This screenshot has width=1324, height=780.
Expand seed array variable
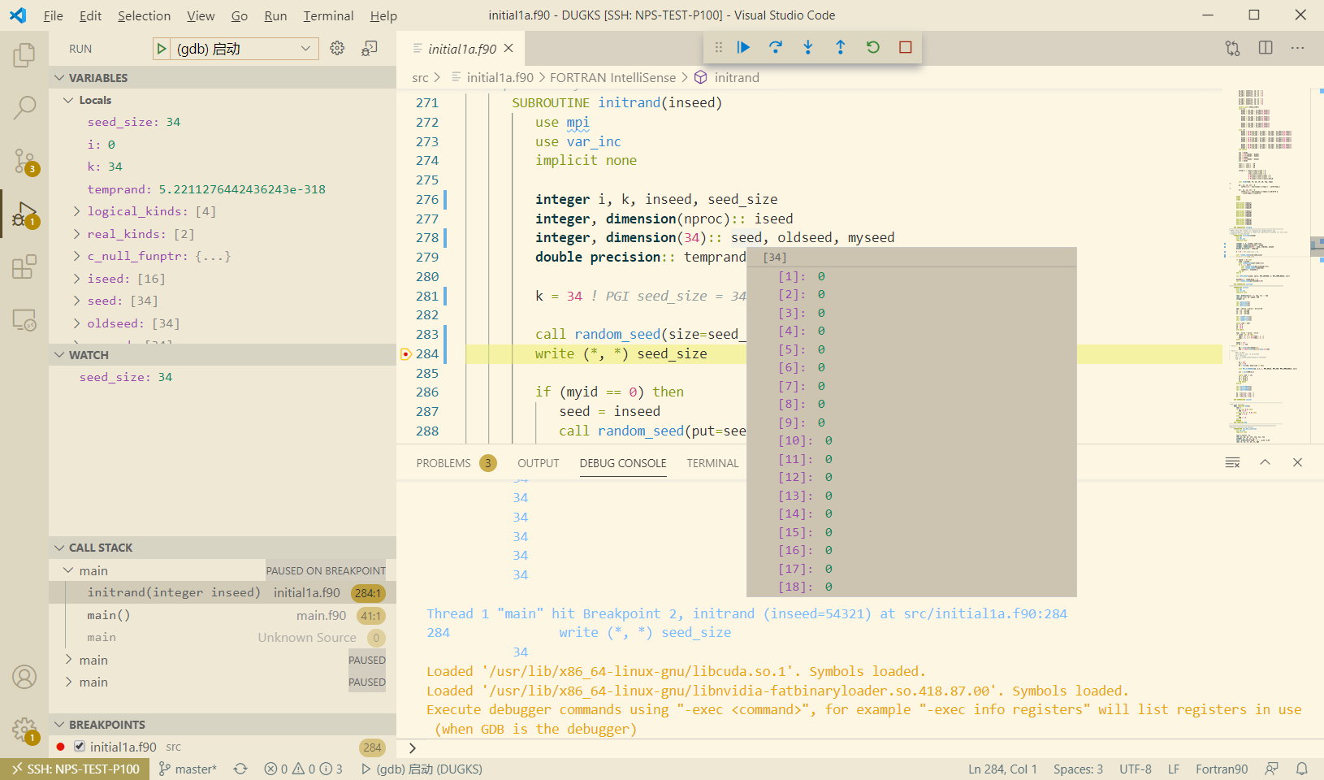[x=76, y=301]
